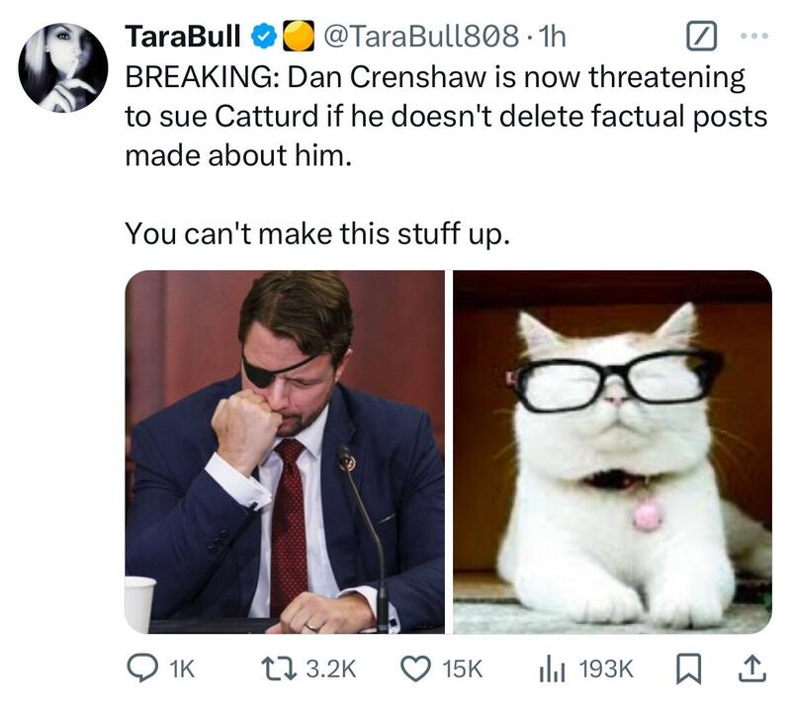Screen dimensions: 791x711
Task: Click the tweet text starting with BREAKING
Action: [x=445, y=116]
